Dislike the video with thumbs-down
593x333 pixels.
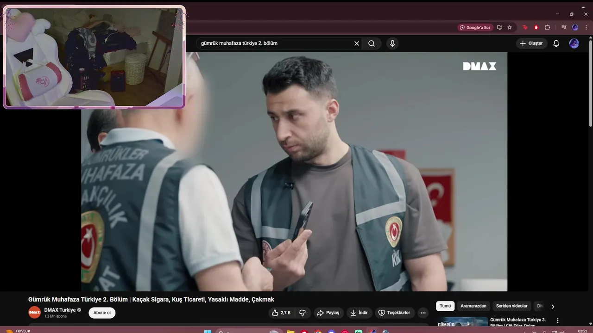(x=303, y=313)
